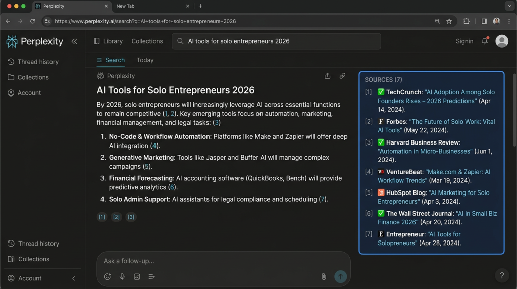Submit the follow-up with the arrow button

(x=340, y=276)
